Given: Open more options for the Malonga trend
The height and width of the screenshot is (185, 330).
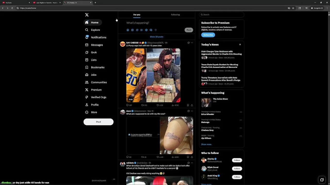Looking at the screenshot, I should pos(241,120).
